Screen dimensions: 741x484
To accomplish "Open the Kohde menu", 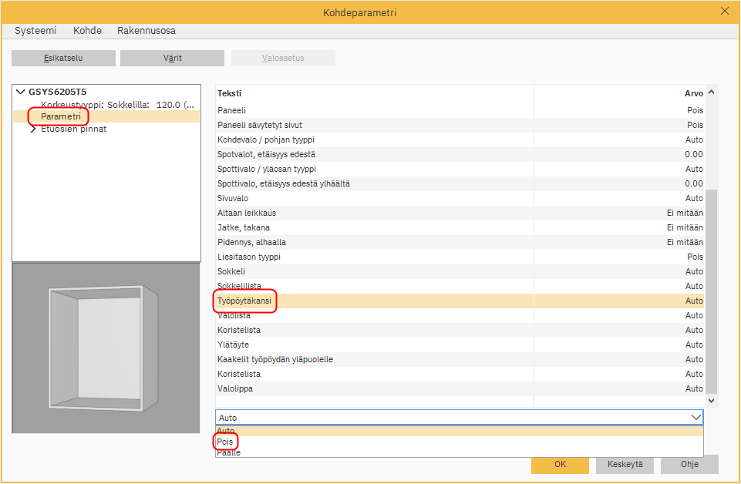I will tap(87, 31).
